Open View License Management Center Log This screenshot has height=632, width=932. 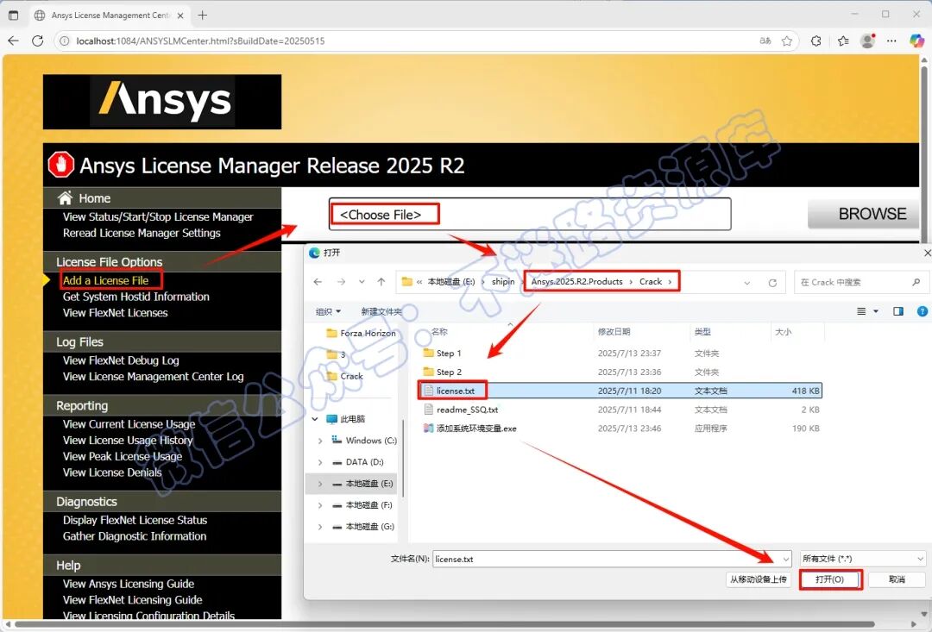154,377
